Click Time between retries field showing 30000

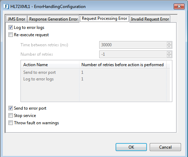(x=133, y=45)
